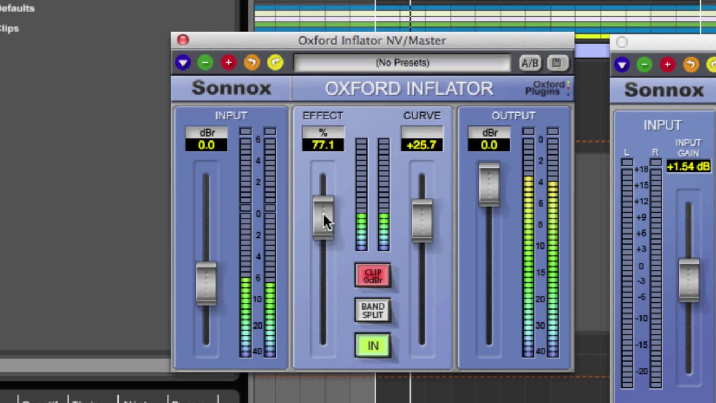Open the (No Presets) preset selector
Viewport: 716px width, 403px height.
click(x=402, y=63)
